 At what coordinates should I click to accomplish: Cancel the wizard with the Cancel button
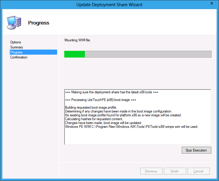coord(198,171)
